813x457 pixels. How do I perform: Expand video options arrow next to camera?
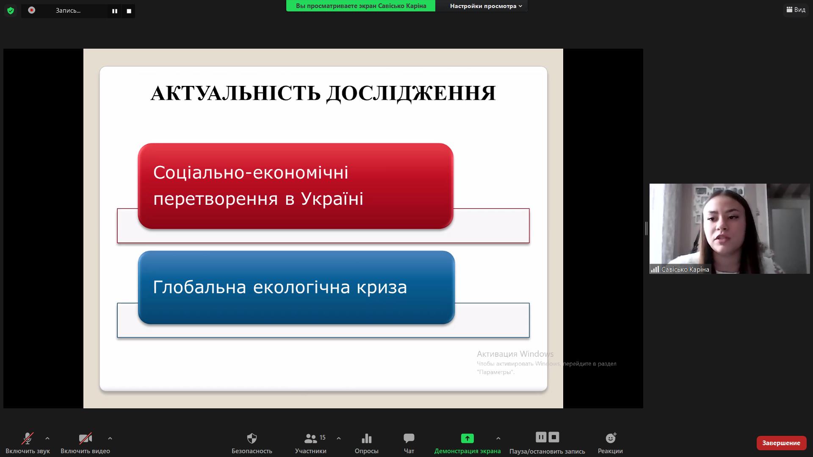(110, 438)
